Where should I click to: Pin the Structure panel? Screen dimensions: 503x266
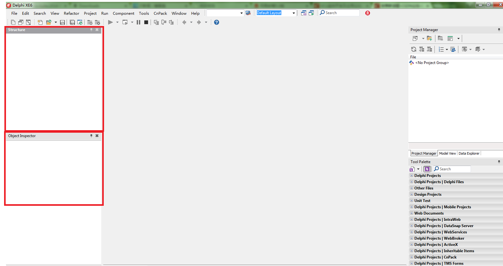click(91, 30)
